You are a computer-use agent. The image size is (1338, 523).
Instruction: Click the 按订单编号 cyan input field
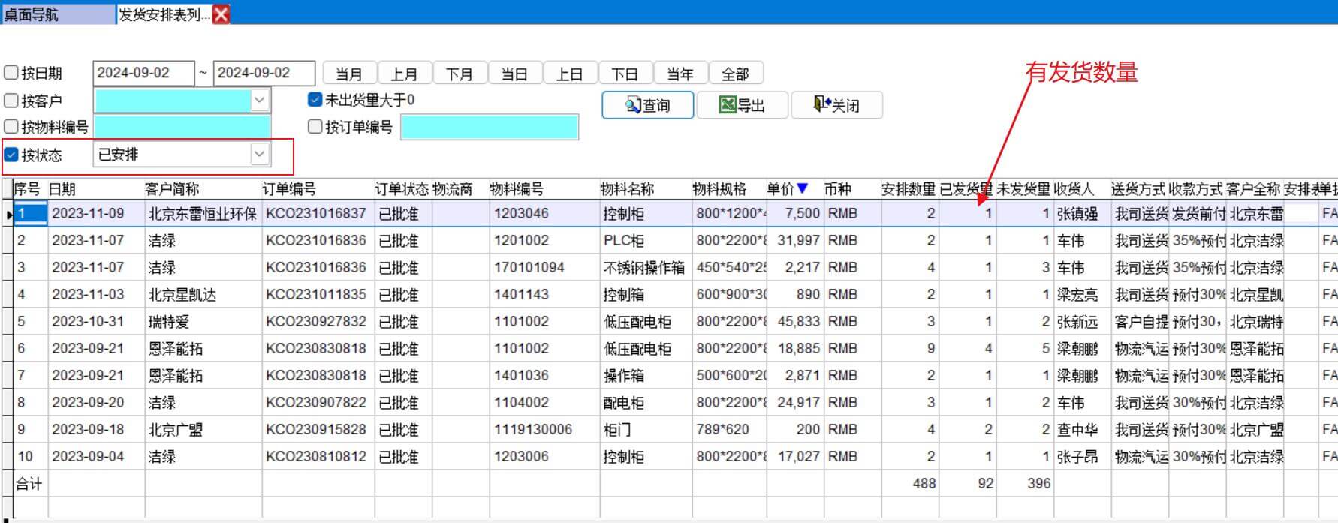[490, 128]
